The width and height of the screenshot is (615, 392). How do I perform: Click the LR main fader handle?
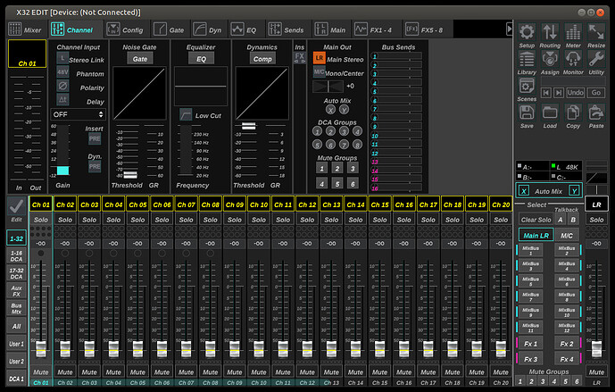(596, 348)
